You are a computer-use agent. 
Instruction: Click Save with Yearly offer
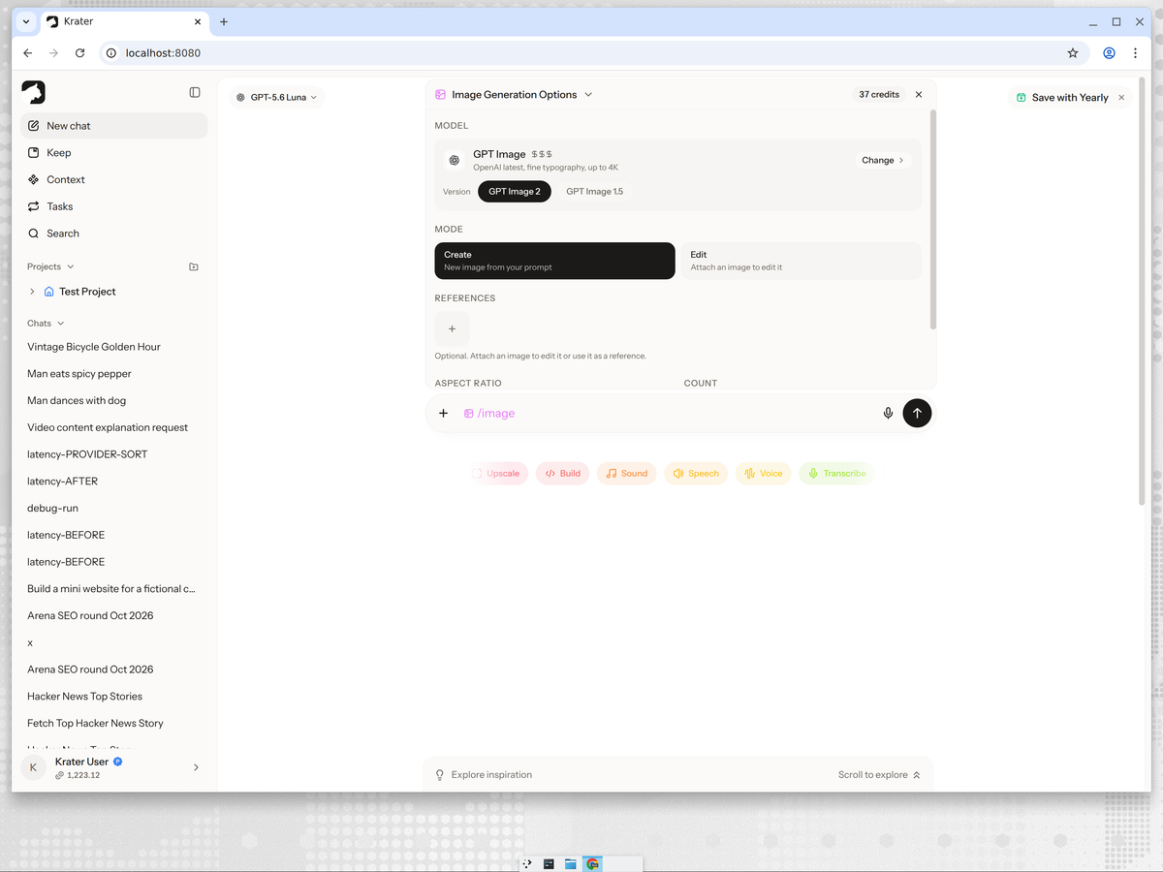pos(1061,97)
